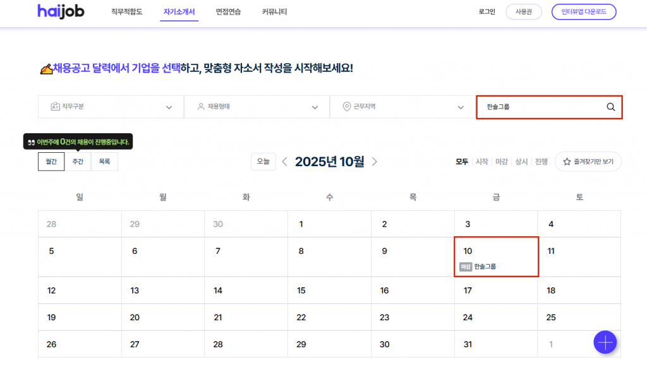Switch to 주간 weekly view
This screenshot has height=389, width=647.
click(78, 162)
